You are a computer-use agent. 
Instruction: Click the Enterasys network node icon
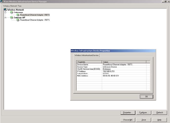(12, 12)
